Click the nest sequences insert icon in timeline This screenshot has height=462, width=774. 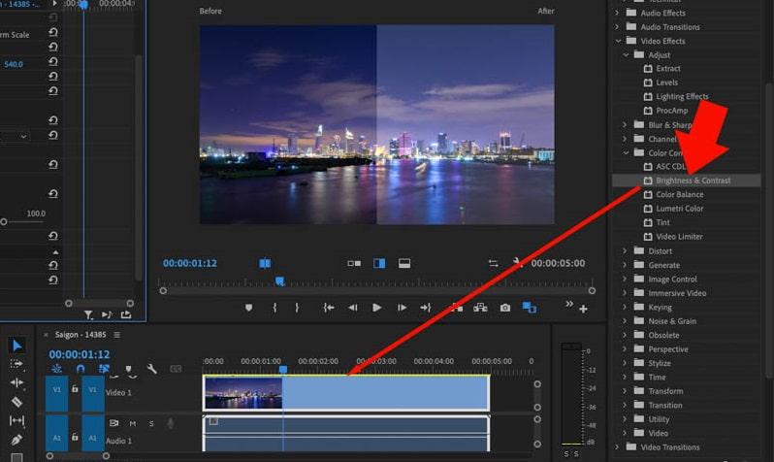coord(56,369)
